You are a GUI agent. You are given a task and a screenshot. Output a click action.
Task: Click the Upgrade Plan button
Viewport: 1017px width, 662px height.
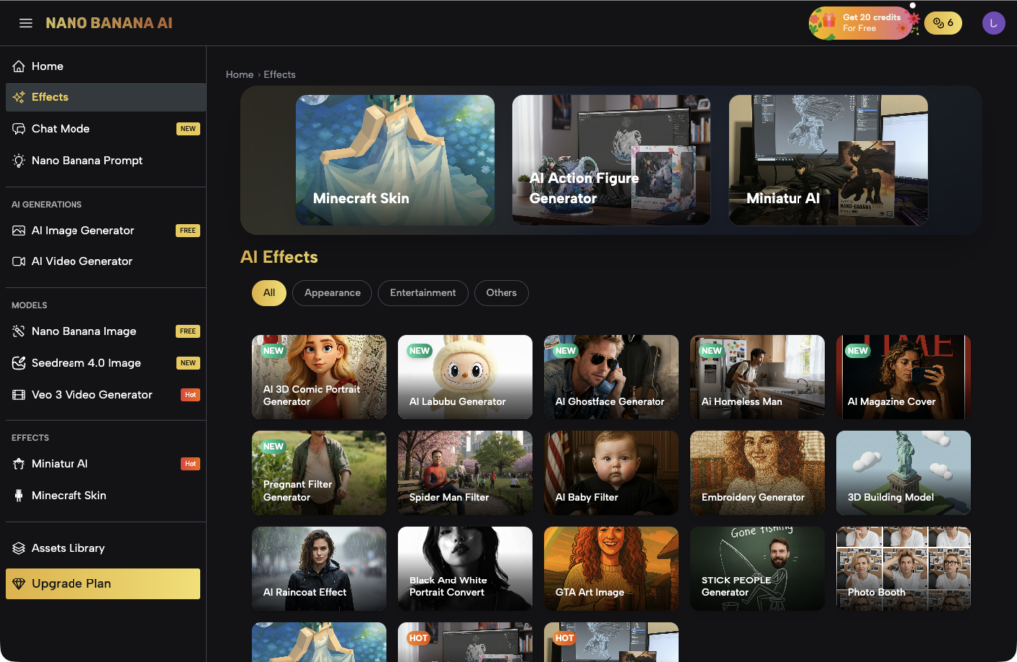[x=102, y=584]
